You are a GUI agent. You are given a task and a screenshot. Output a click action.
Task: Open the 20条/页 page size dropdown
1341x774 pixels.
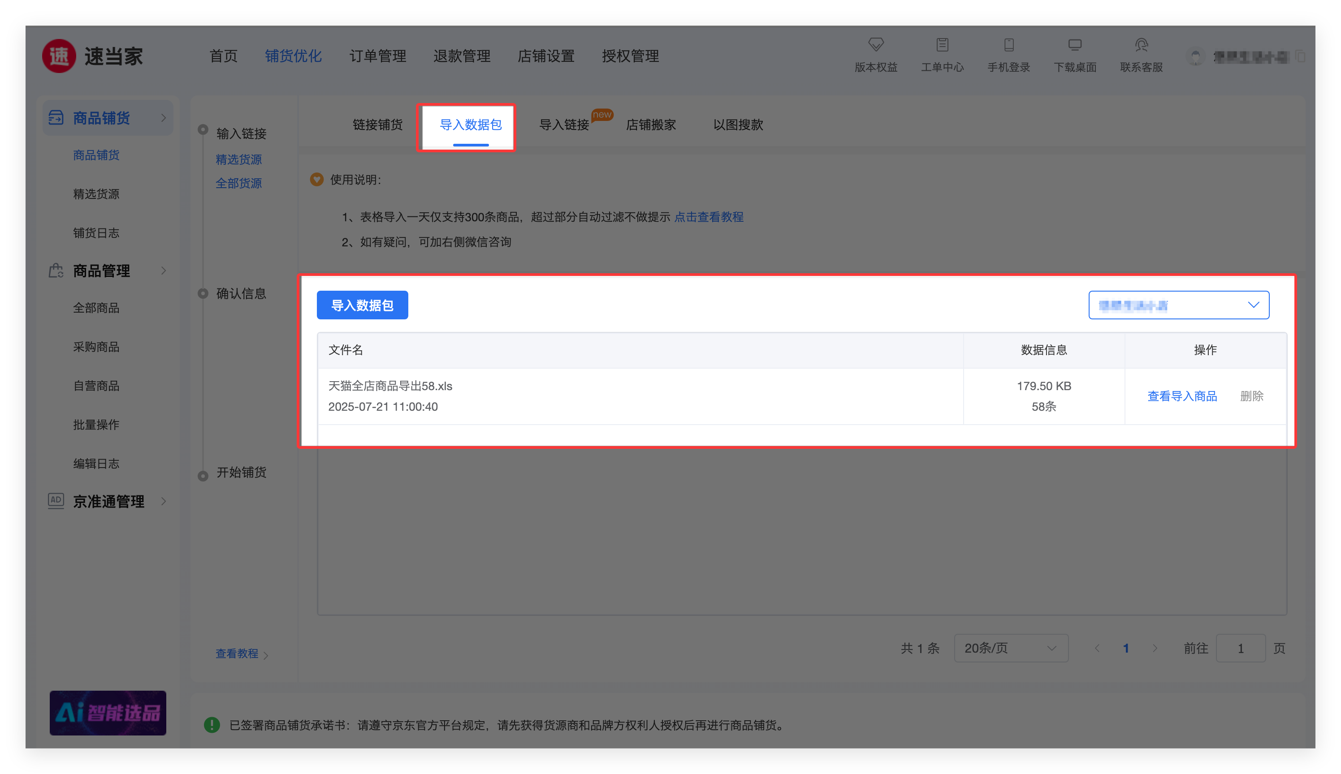point(1011,648)
